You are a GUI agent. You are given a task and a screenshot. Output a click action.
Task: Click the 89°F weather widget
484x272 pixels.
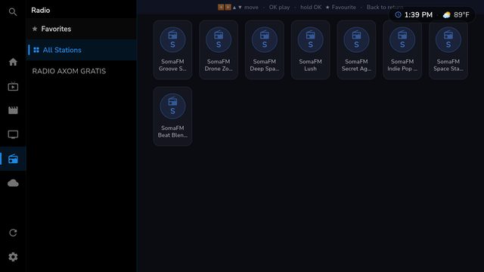[456, 15]
